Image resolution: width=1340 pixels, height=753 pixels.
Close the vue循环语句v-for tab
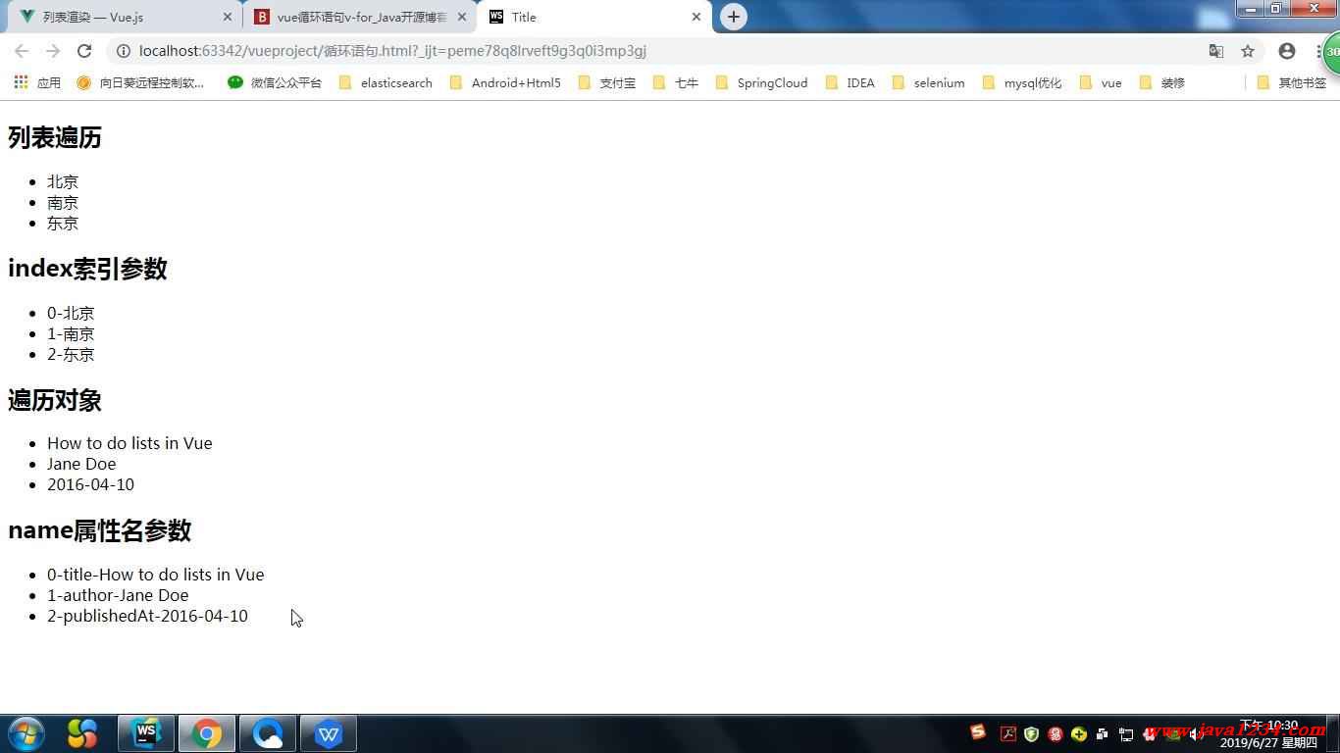[x=462, y=17]
